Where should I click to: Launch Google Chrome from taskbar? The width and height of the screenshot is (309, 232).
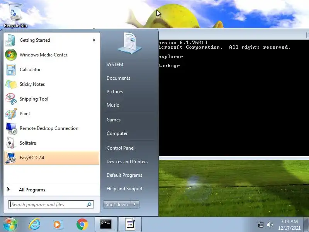(x=82, y=224)
